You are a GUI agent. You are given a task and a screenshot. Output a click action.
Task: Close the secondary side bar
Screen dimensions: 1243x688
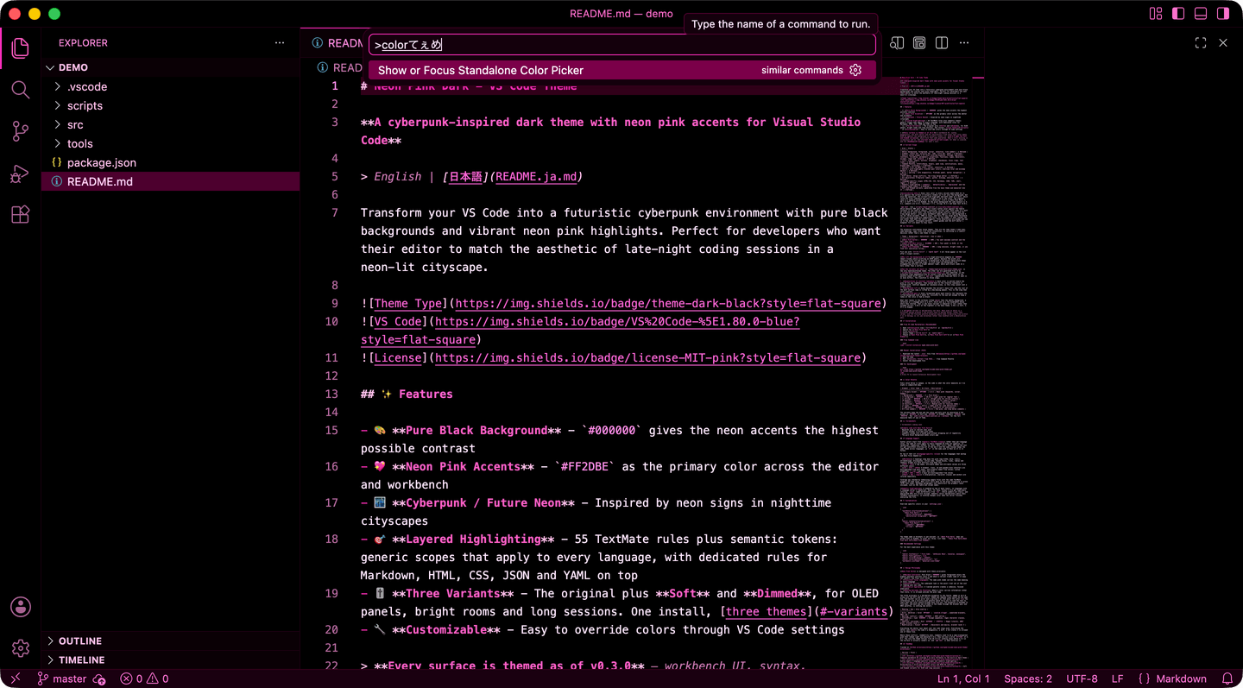click(x=1223, y=42)
